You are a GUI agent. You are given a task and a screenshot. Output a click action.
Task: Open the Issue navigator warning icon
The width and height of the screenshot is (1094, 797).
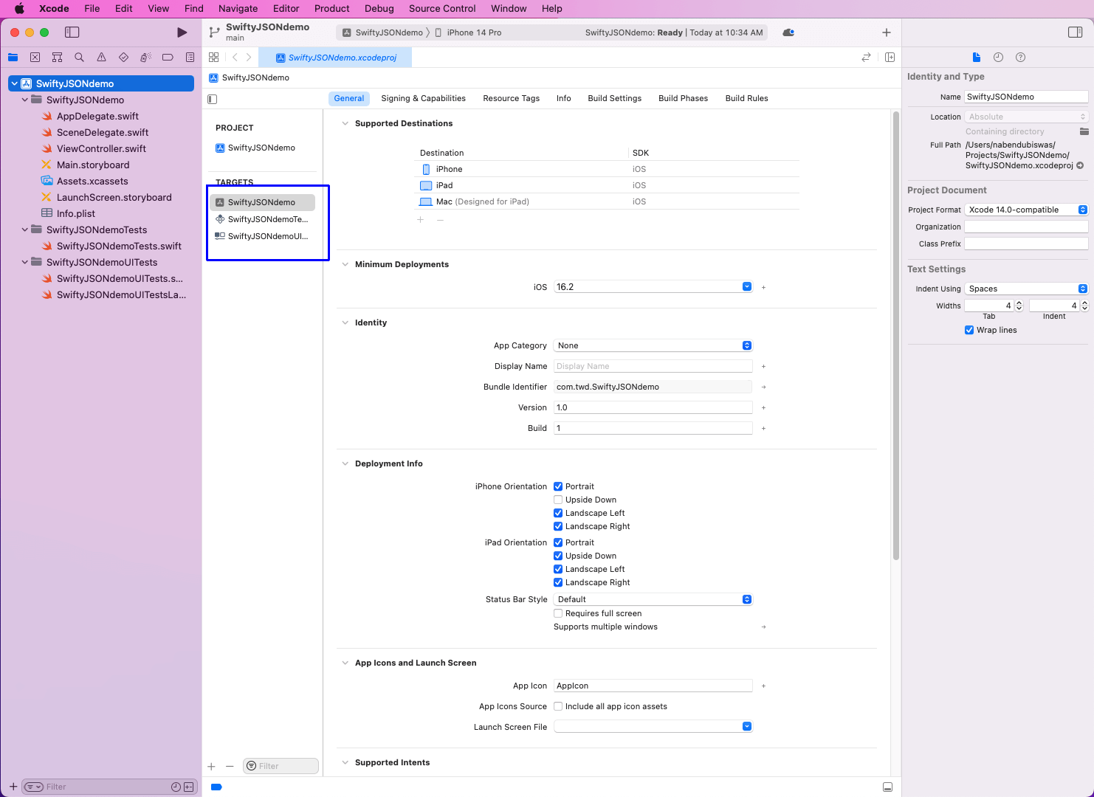click(x=101, y=58)
